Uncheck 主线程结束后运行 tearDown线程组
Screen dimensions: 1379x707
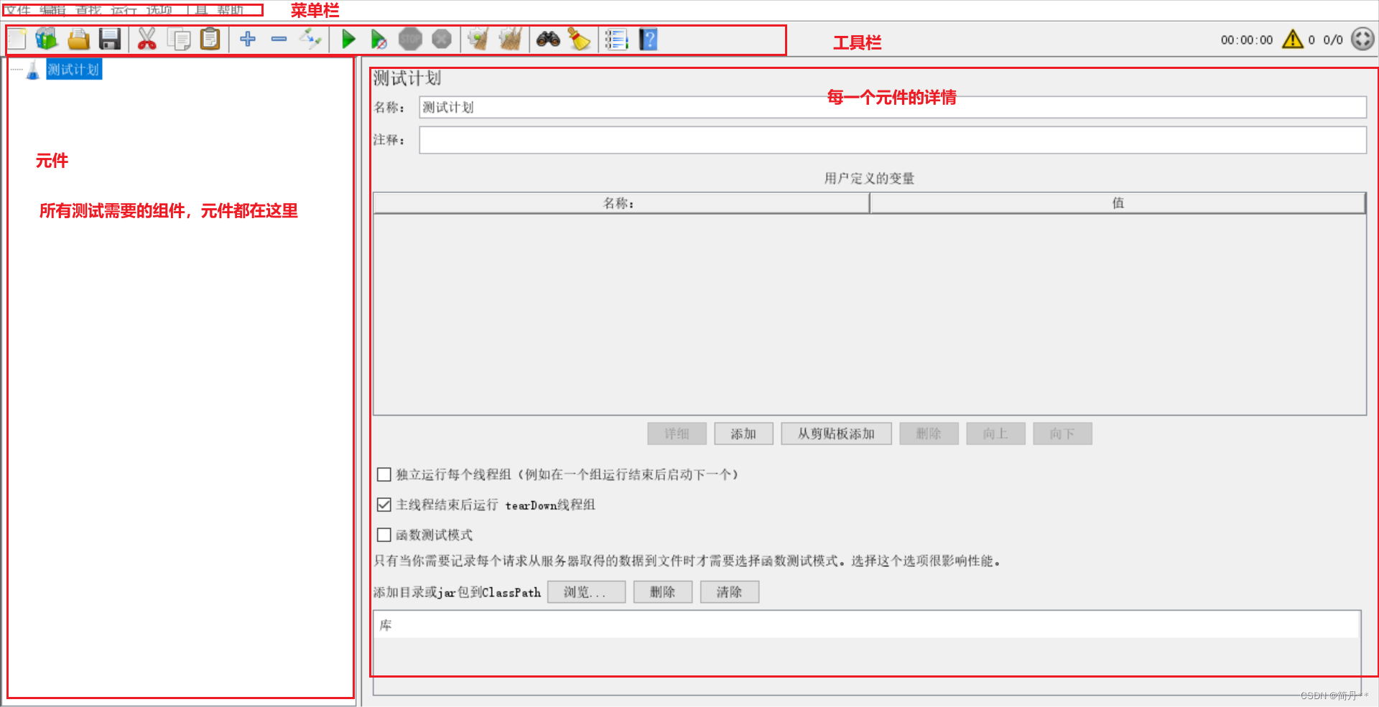tap(384, 505)
